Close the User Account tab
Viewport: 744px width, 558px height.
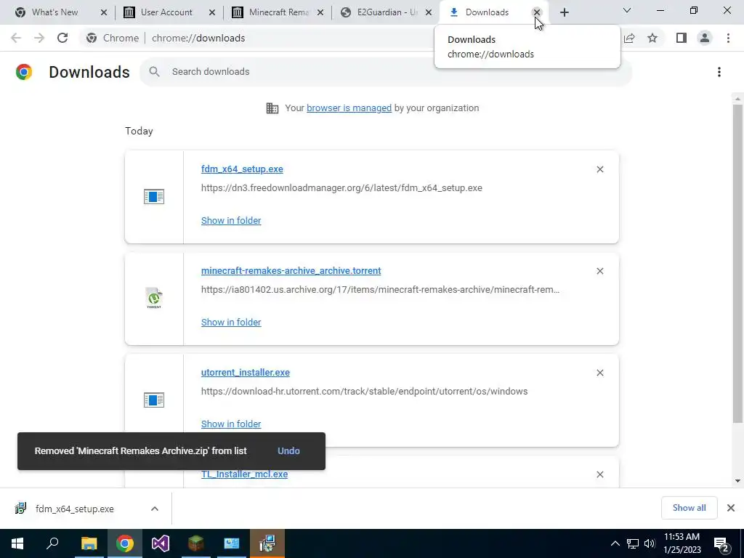212,12
